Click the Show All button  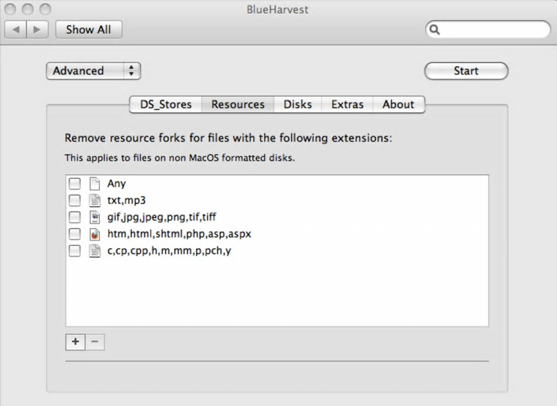tap(88, 30)
